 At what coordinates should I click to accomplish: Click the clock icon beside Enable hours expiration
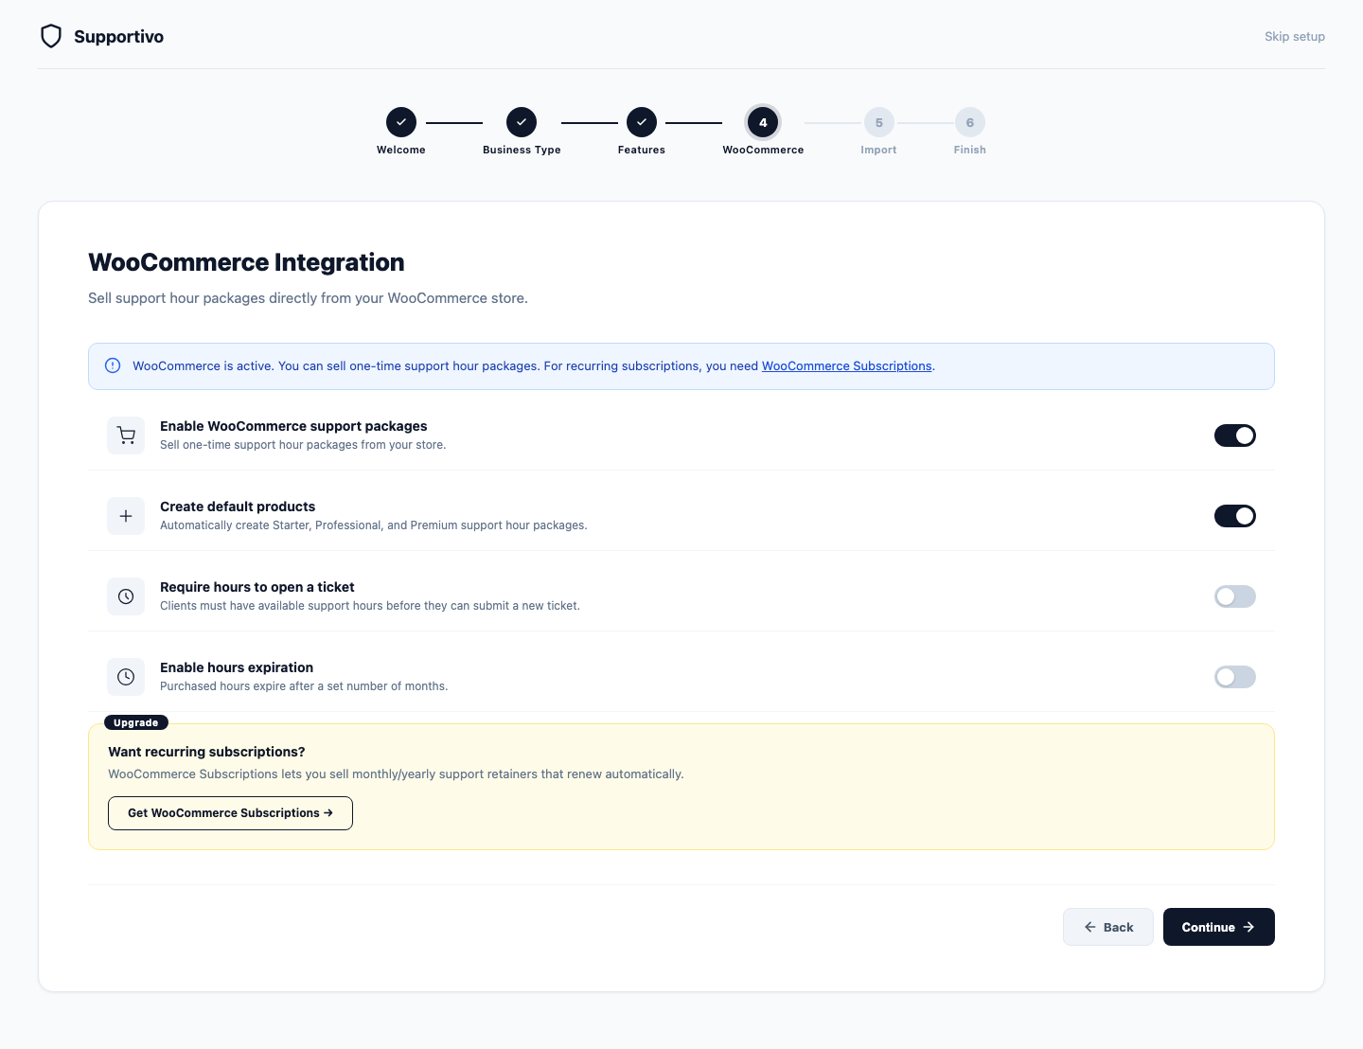tap(126, 677)
